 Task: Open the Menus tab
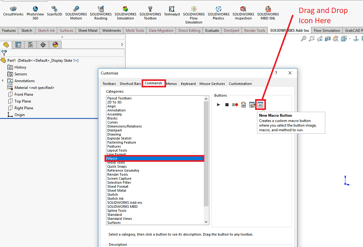pyautogui.click(x=172, y=84)
